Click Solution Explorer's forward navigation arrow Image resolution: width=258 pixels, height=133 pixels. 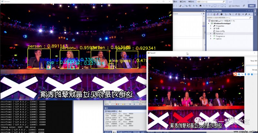(212, 14)
